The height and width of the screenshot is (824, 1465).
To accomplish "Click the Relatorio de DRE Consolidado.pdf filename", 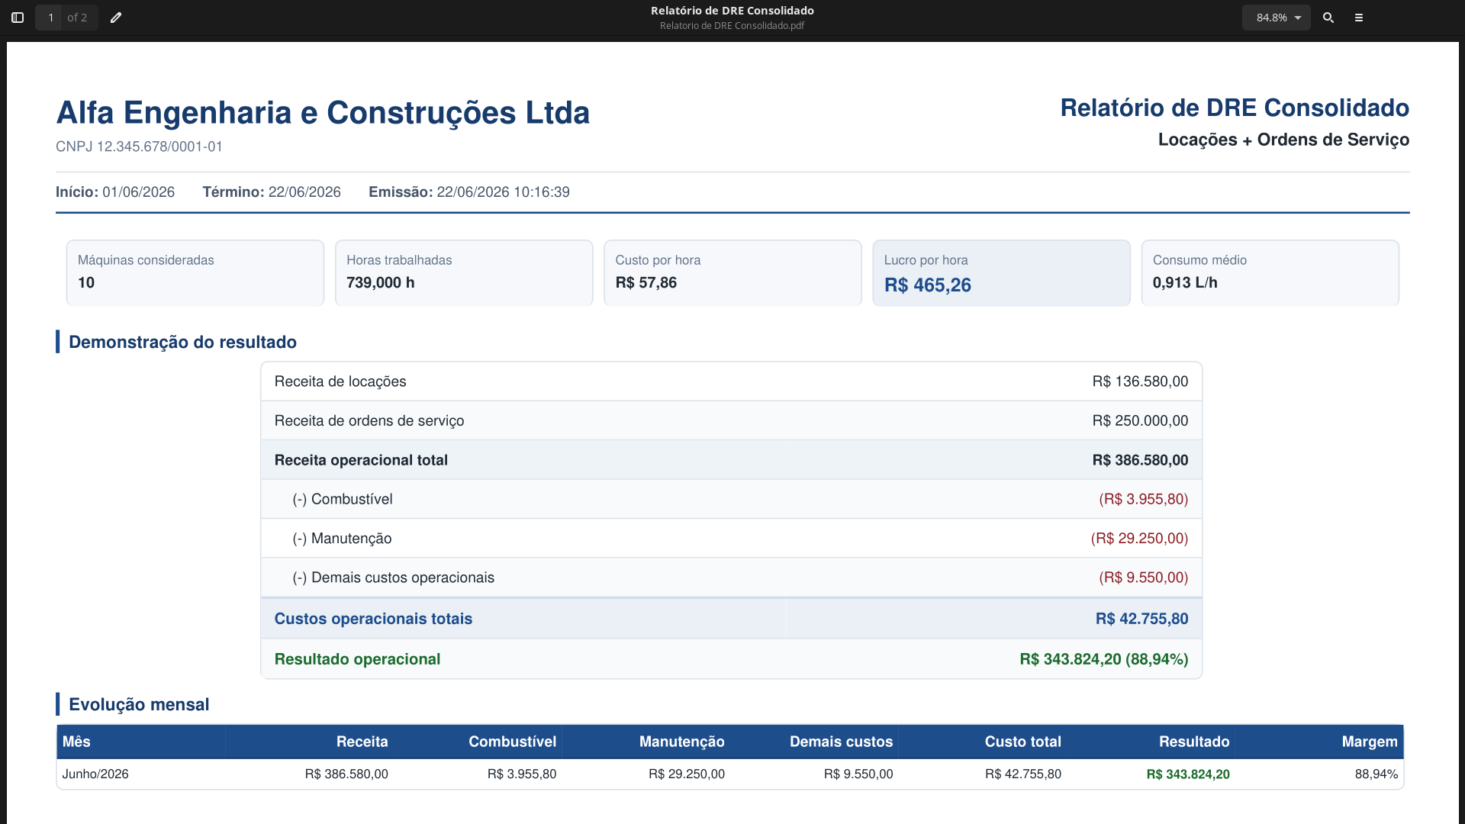I will coord(732,26).
